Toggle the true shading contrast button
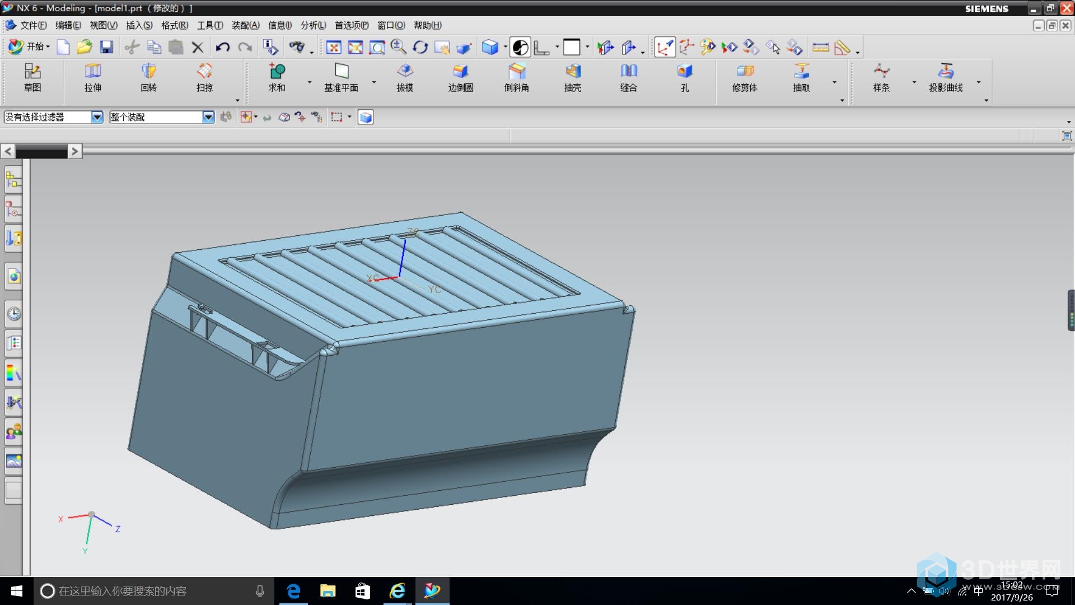The width and height of the screenshot is (1075, 605). (x=520, y=48)
